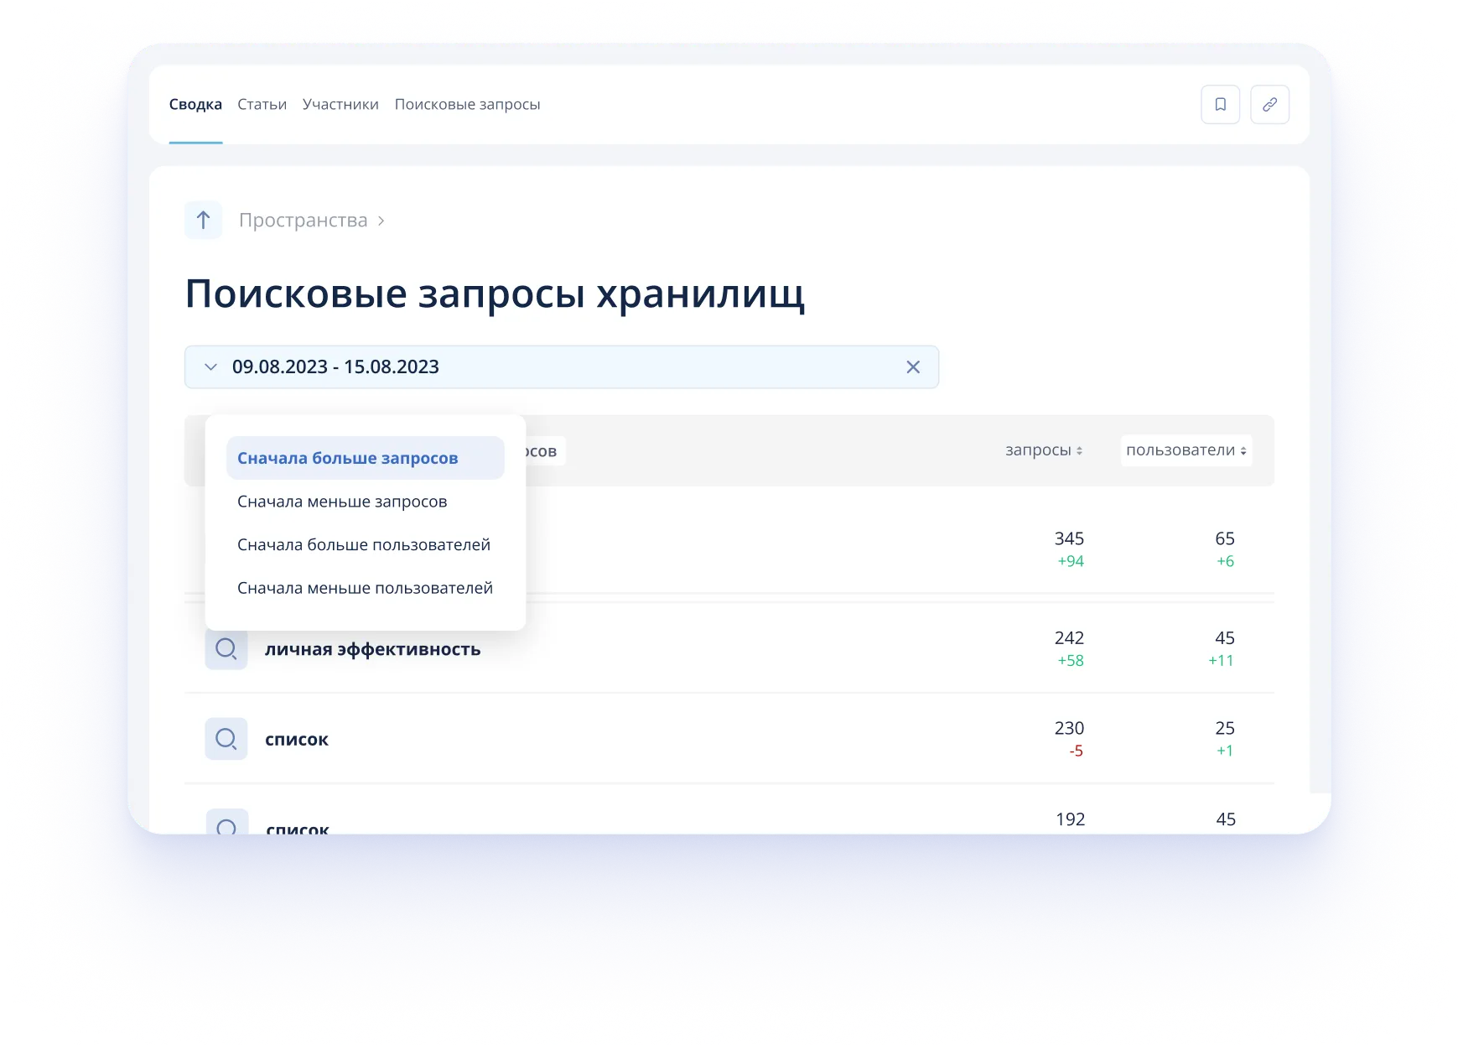Click the date field 09.08.2023 - 15.08.2023
1458x1045 pixels.
click(562, 367)
